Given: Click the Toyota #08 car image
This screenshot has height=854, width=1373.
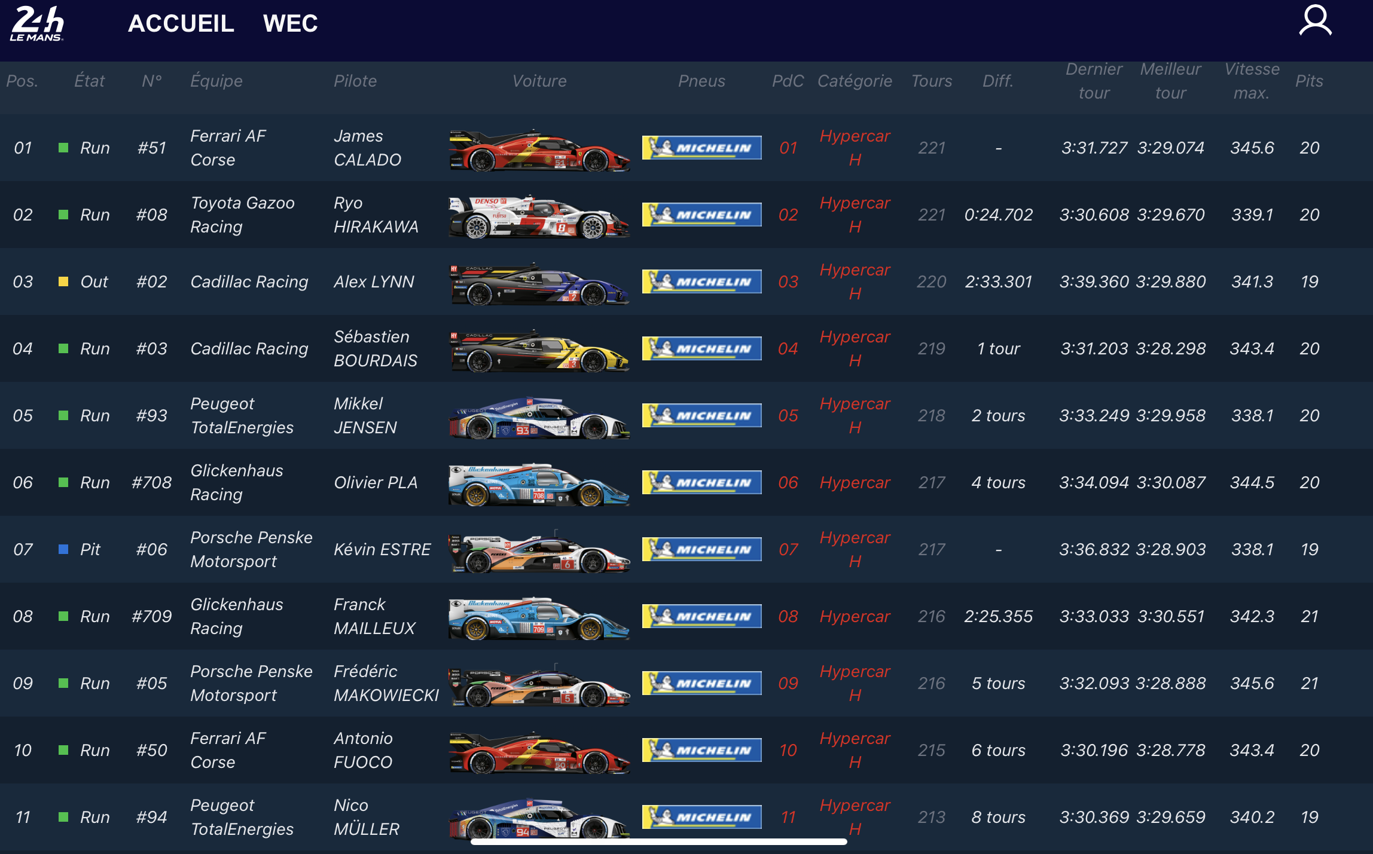Looking at the screenshot, I should (539, 215).
